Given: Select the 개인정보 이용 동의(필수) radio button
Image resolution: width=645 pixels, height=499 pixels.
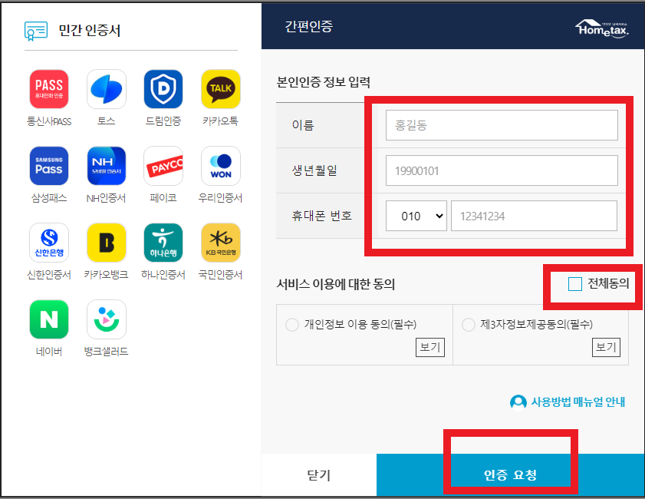Looking at the screenshot, I should (292, 325).
